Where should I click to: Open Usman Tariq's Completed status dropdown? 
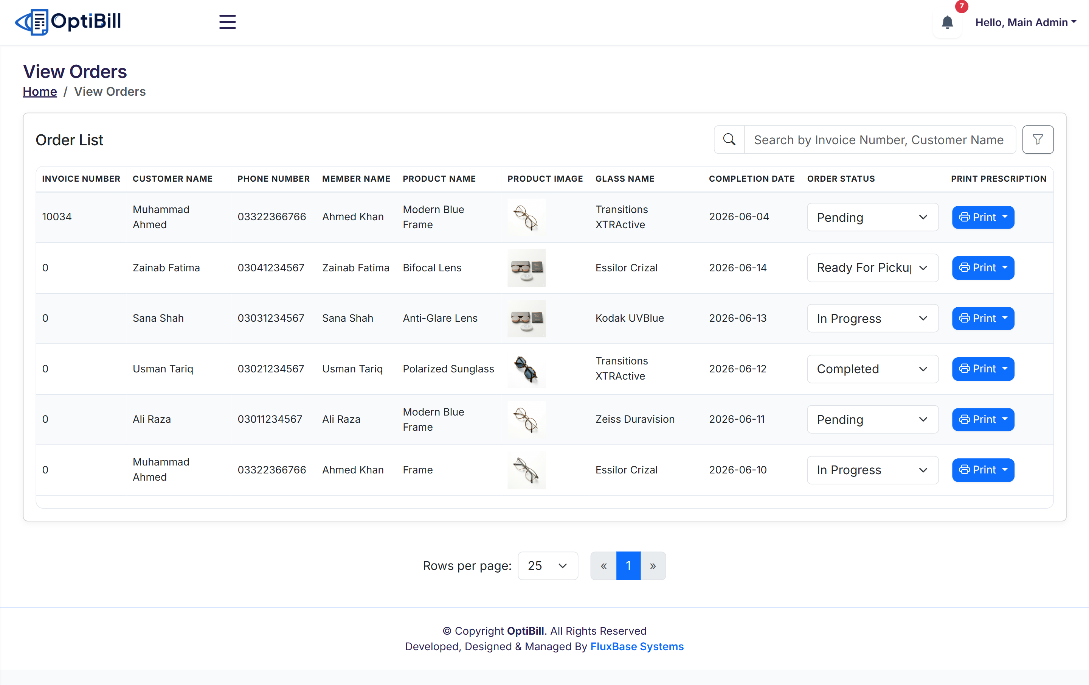click(872, 369)
